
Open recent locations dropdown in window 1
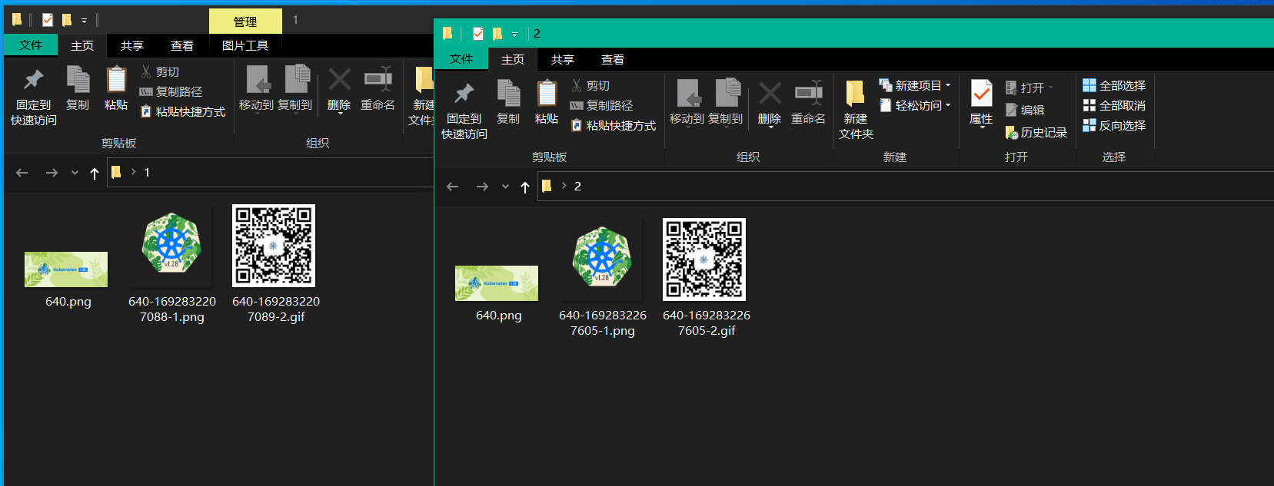(x=75, y=173)
